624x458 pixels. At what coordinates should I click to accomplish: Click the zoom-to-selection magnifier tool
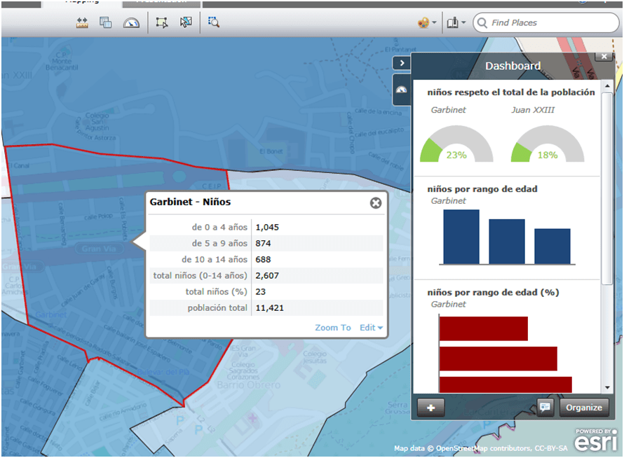[x=214, y=22]
